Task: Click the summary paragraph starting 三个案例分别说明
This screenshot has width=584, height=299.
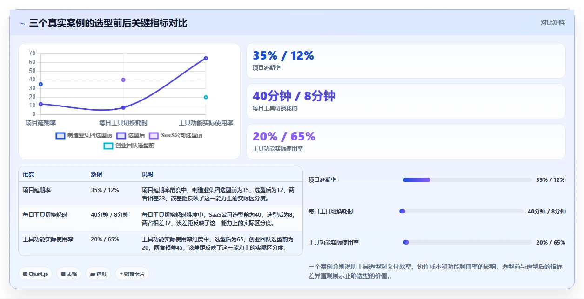Action: tap(436, 271)
